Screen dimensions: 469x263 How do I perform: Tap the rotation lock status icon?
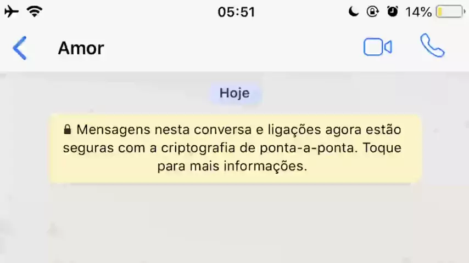tap(373, 12)
